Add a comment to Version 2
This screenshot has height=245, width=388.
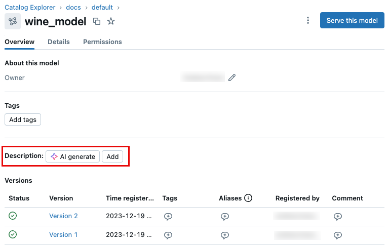tap(338, 216)
